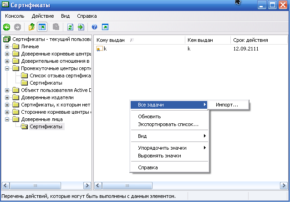Open the Вид menu in menu bar
The height and width of the screenshot is (202, 290).
pos(65,16)
